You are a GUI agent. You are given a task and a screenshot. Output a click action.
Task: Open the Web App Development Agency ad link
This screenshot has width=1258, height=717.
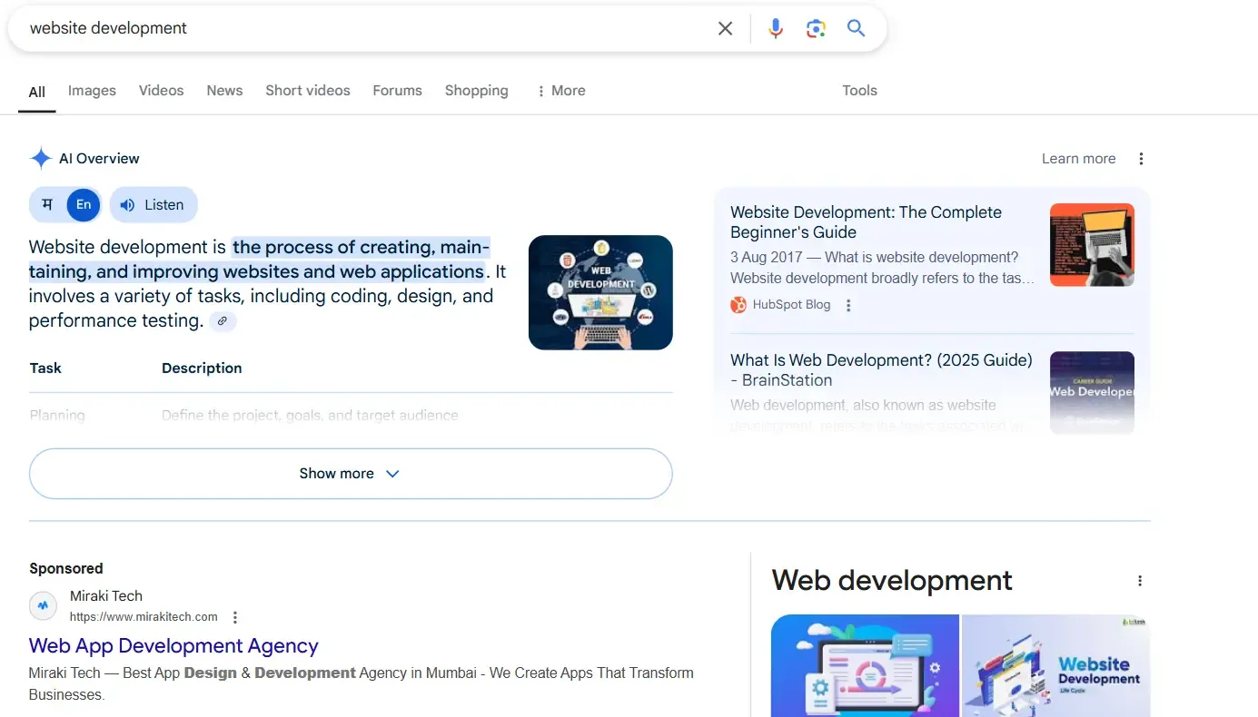click(173, 645)
